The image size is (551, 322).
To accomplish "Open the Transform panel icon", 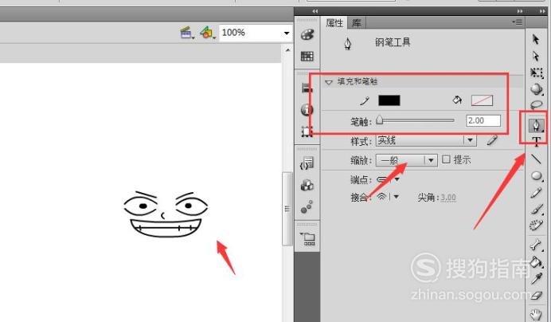I will coord(307,132).
